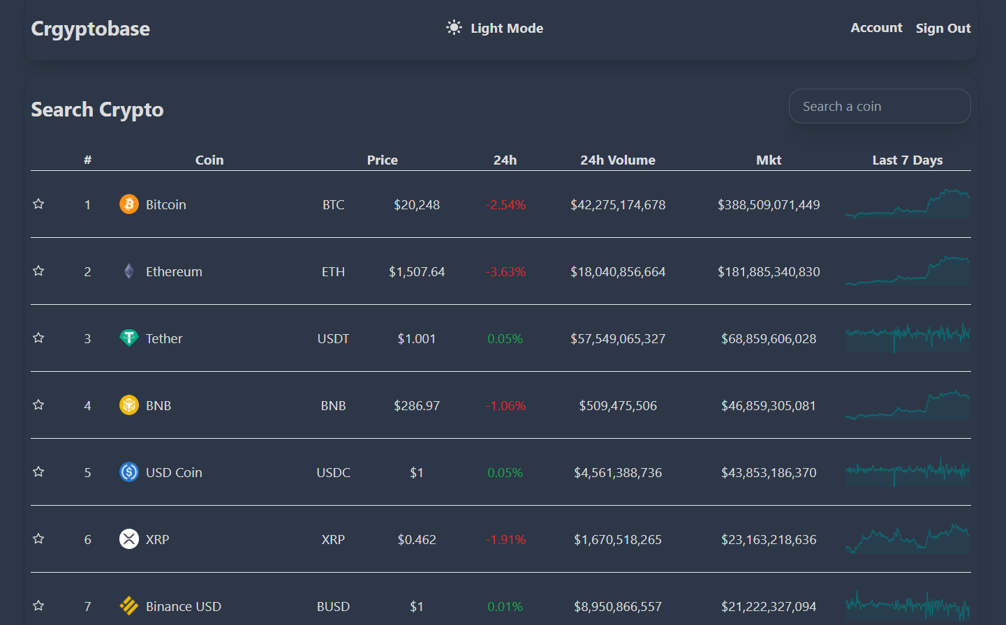Image resolution: width=1006 pixels, height=625 pixels.
Task: Open the Ethereum coin name
Action: pos(174,271)
